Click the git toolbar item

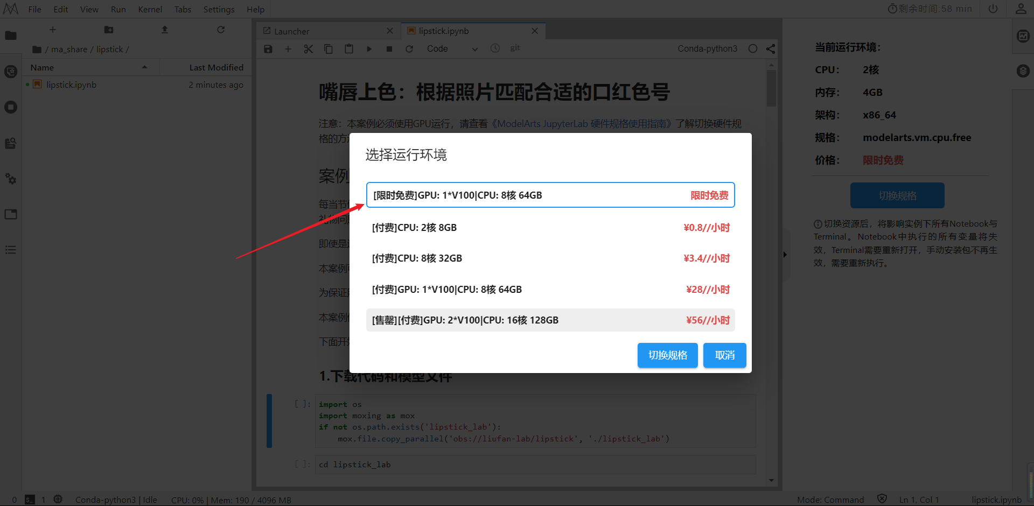click(x=515, y=48)
